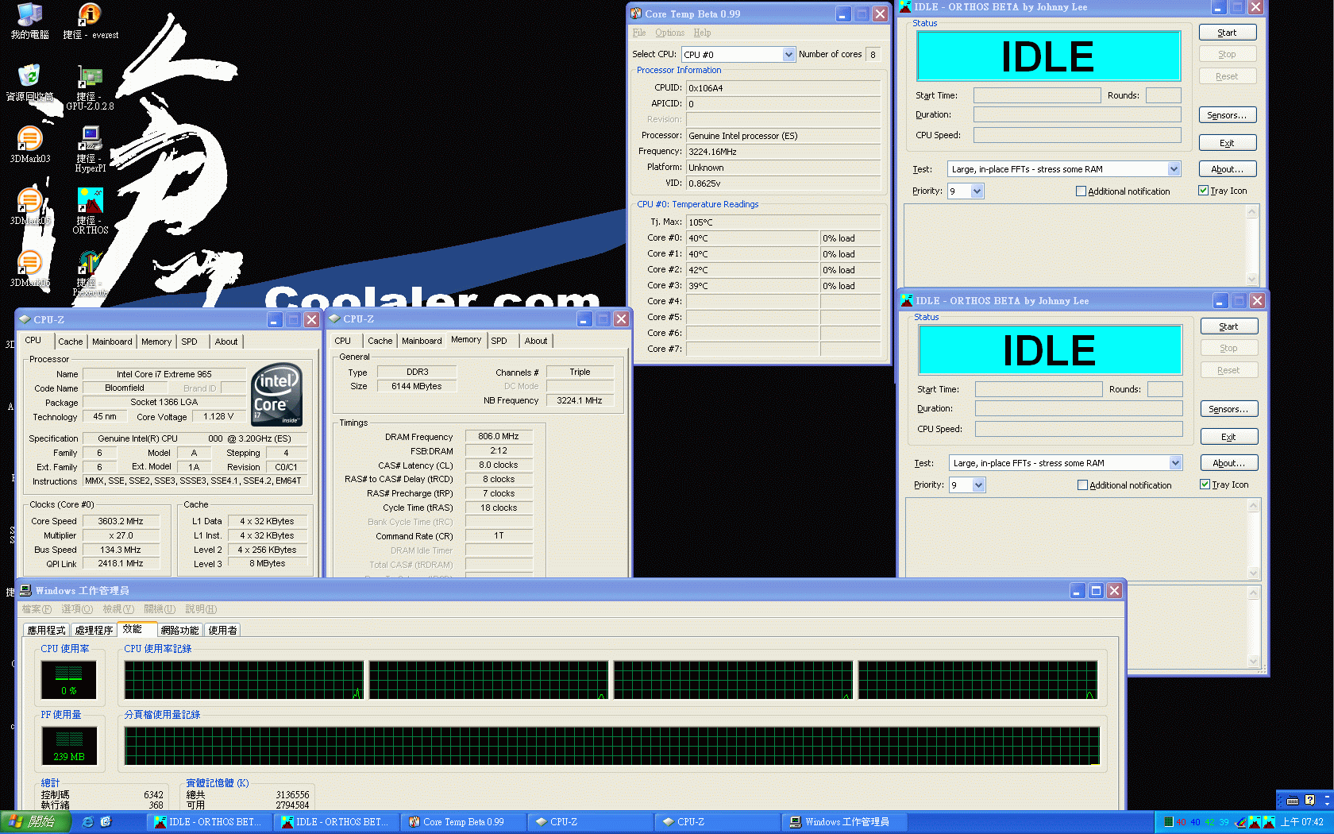The image size is (1334, 834).
Task: Click lower ORTHOS log scrollbar
Action: tap(1254, 539)
